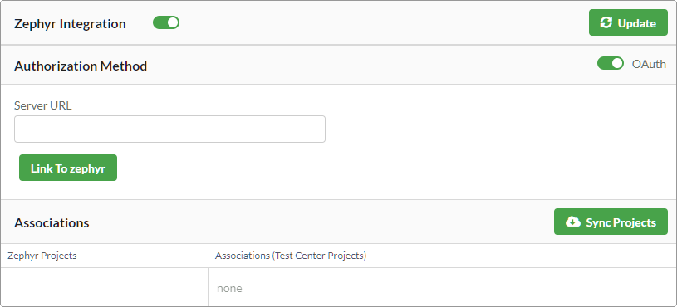
Task: Click the OAuth label text
Action: (x=649, y=64)
